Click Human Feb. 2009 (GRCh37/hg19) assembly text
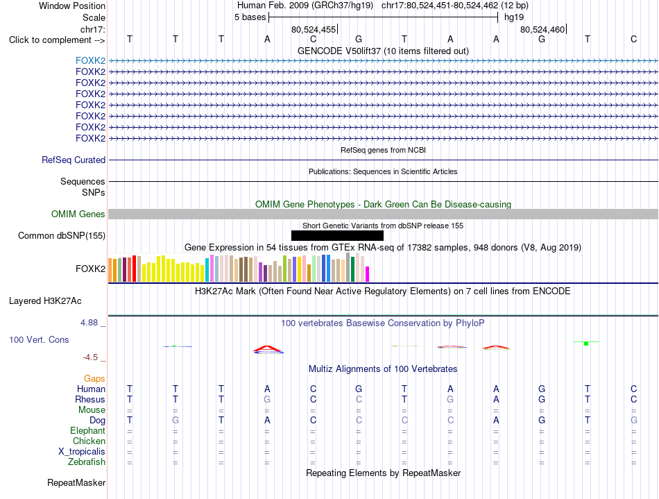This screenshot has height=499, width=659. point(305,6)
